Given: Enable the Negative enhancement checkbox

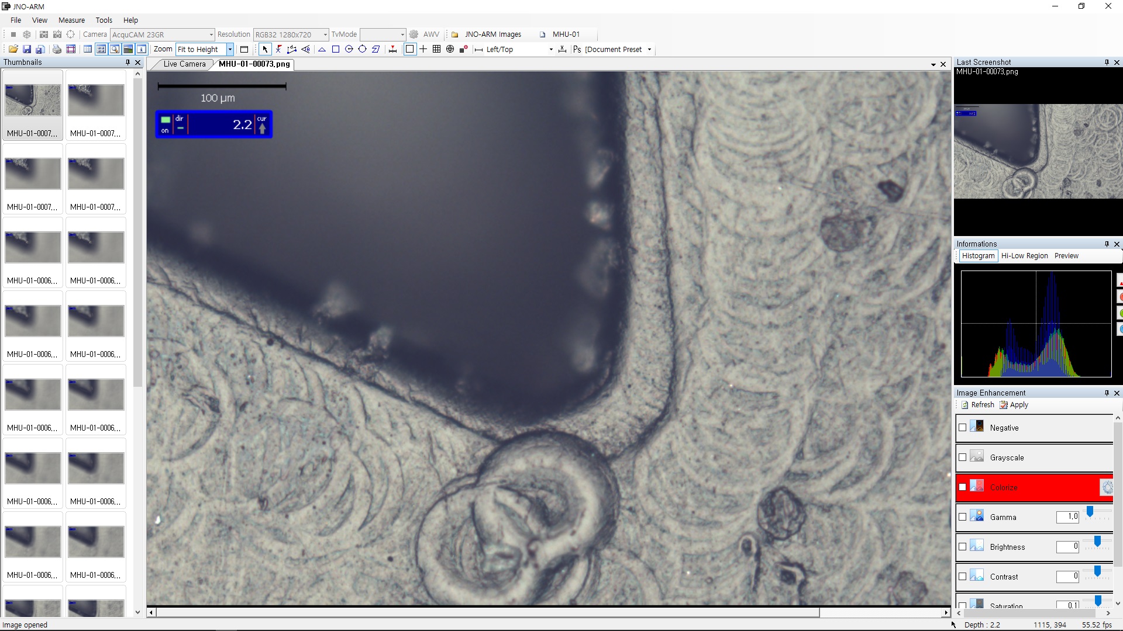Looking at the screenshot, I should click(x=963, y=428).
